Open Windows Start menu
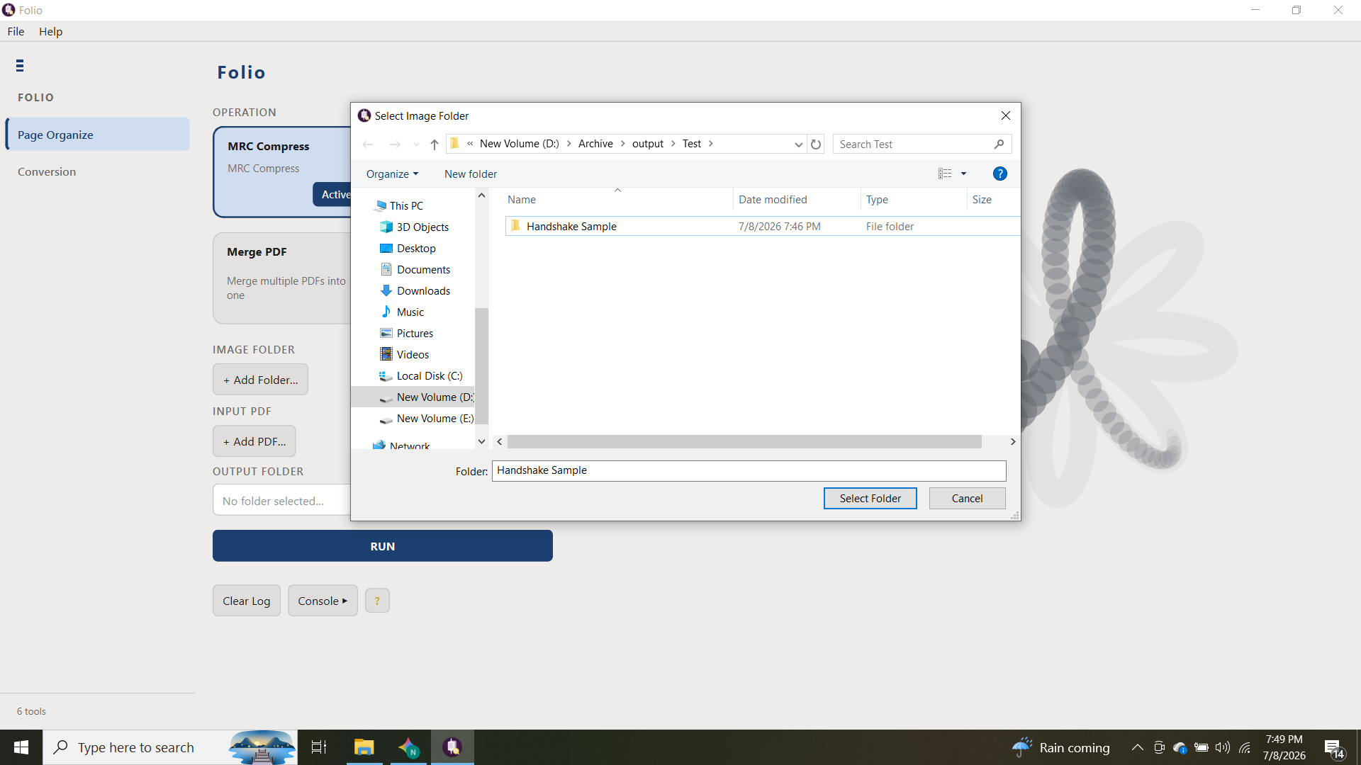Image resolution: width=1361 pixels, height=765 pixels. tap(21, 747)
